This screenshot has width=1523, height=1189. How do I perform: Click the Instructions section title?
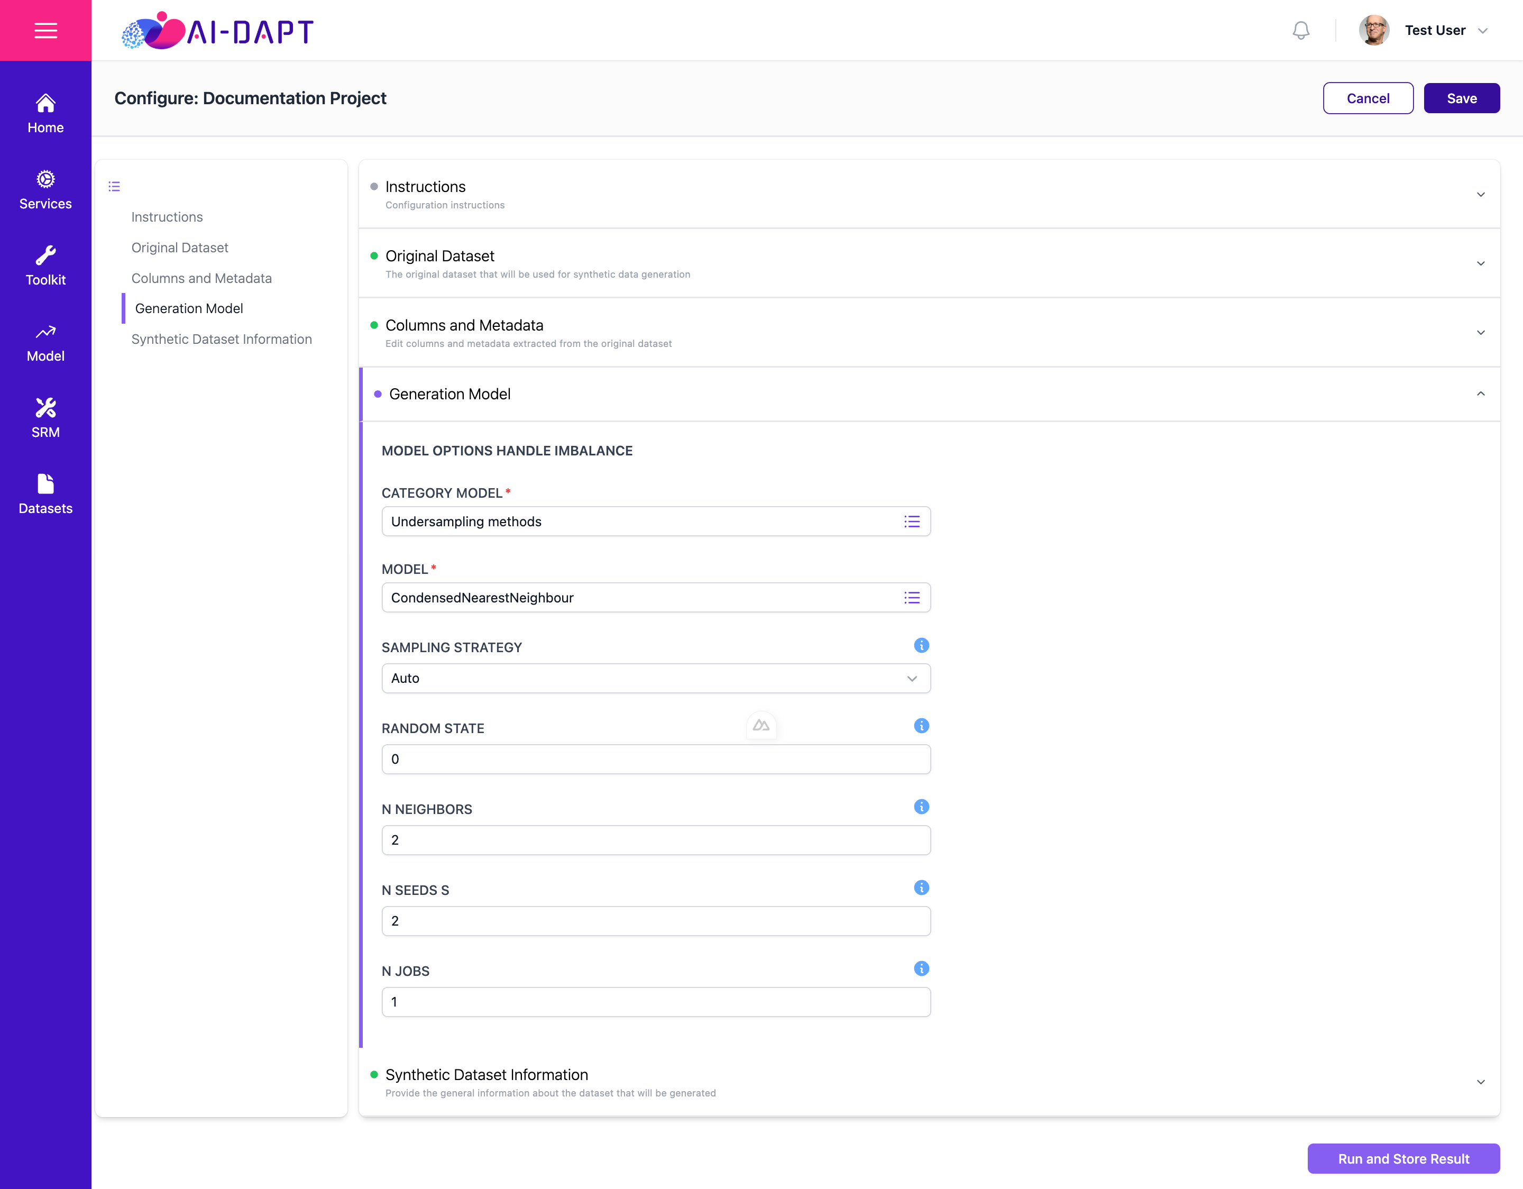[x=425, y=187]
